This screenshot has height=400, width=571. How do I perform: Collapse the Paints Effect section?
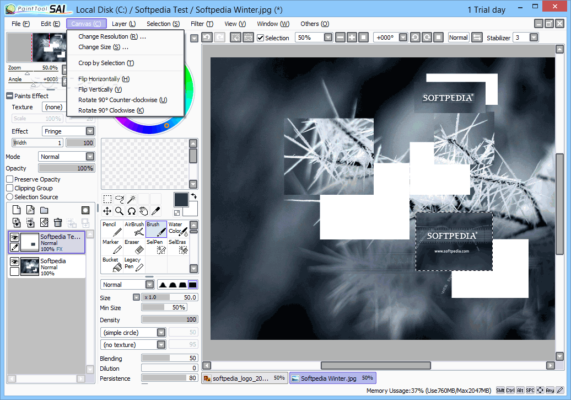10,96
